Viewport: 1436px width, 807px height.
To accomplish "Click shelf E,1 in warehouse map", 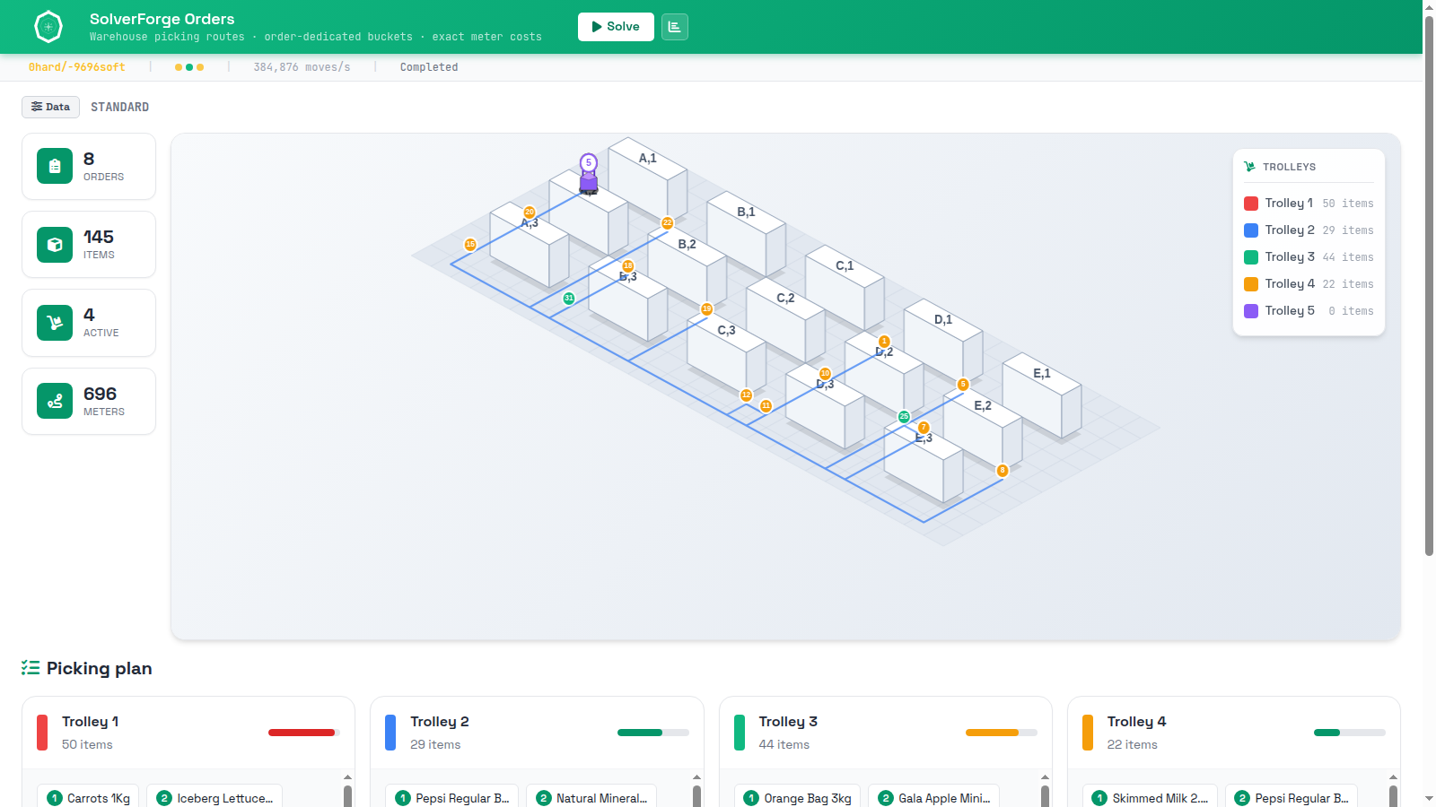I will point(1042,395).
